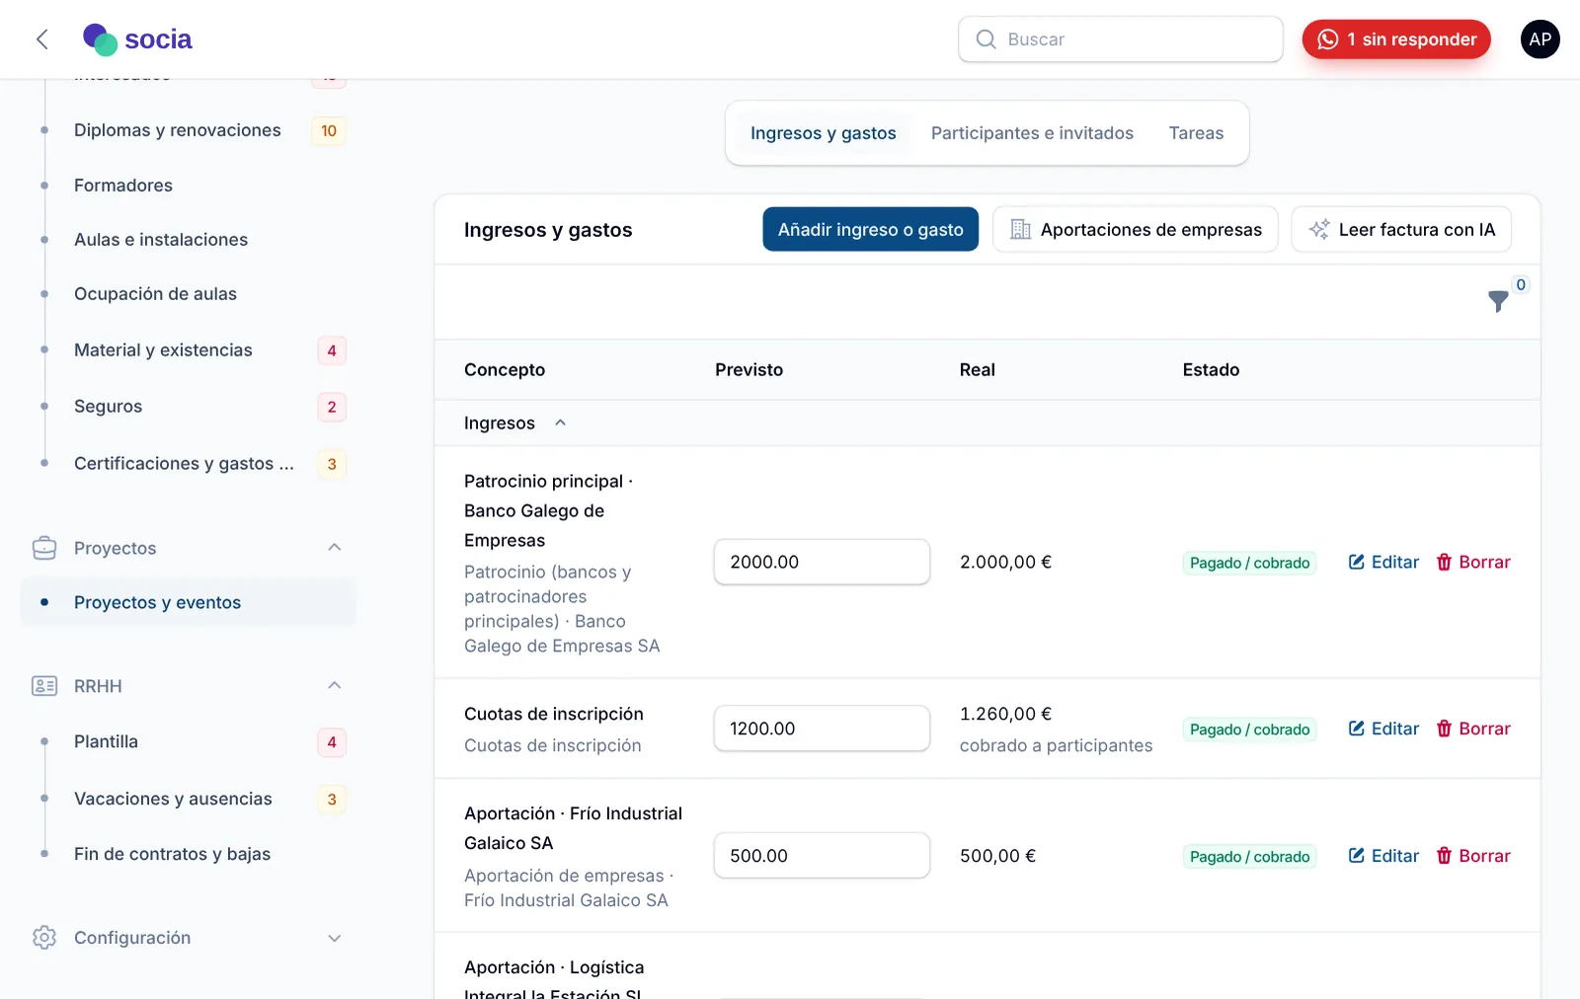Click the RRHH ID card icon

[x=44, y=686]
